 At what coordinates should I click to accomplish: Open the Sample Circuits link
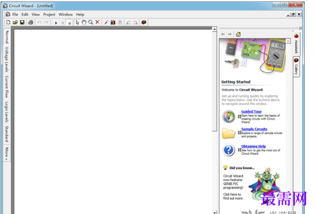coord(254,129)
